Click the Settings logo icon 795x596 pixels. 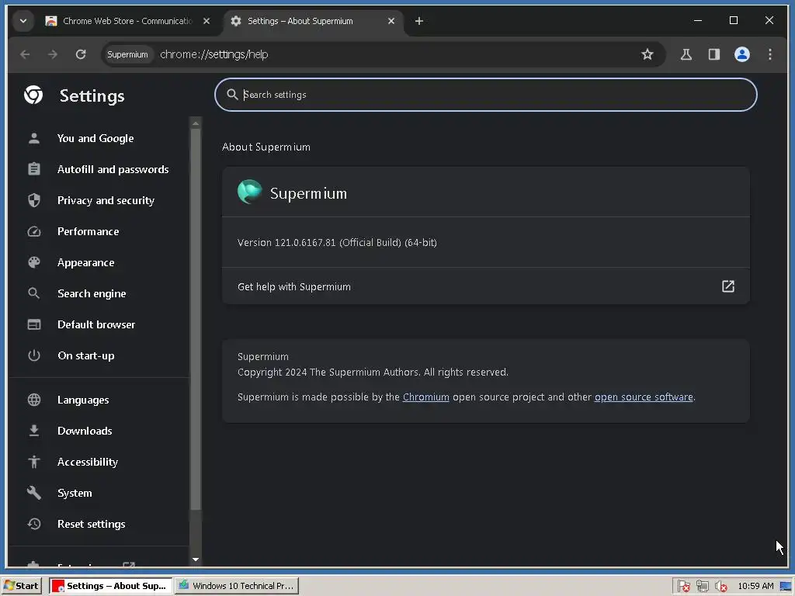33,95
